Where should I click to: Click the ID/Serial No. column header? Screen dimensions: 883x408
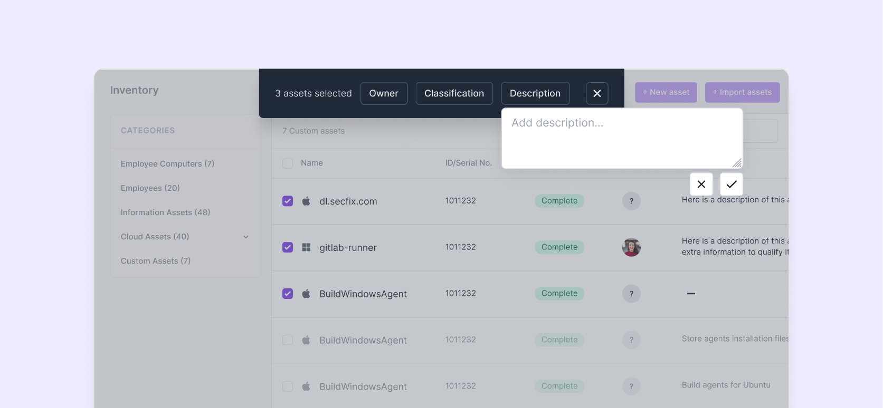[x=469, y=163]
